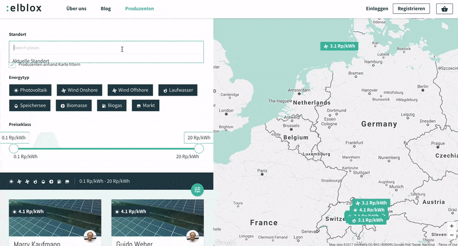
Task: Click the sun icon in the dark summary bar
Action: (x=11, y=181)
